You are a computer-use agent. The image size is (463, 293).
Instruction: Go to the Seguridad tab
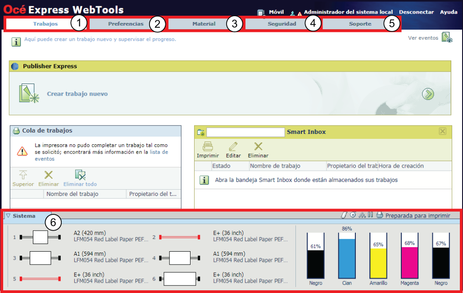click(281, 24)
